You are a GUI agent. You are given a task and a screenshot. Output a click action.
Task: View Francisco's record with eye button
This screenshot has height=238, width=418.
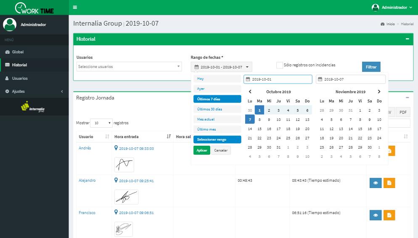pos(376,215)
